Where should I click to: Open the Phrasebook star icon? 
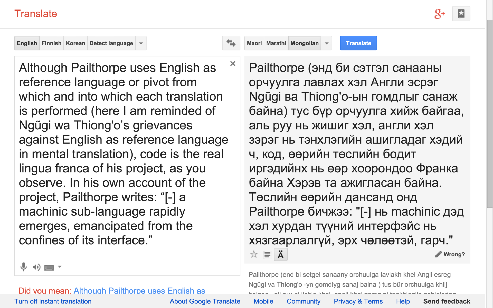click(461, 14)
